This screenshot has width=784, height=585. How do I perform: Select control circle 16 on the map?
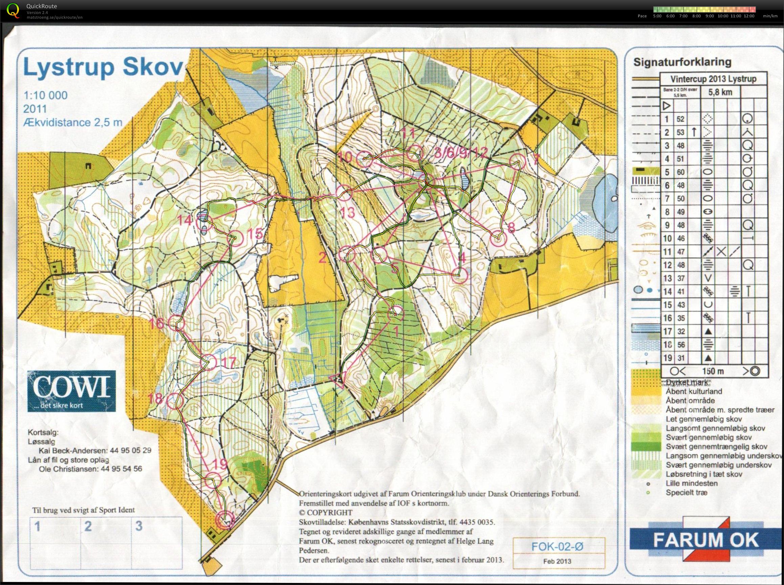coord(177,323)
